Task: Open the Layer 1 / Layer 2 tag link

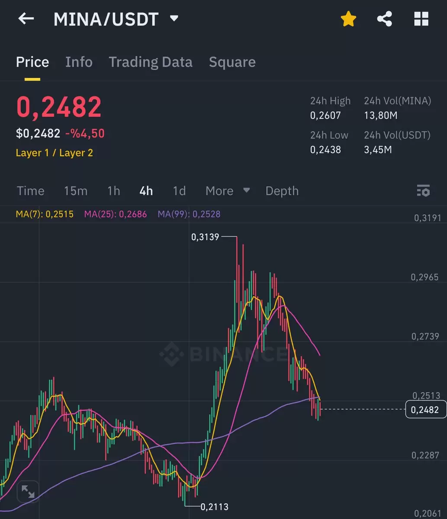Action: click(x=55, y=153)
